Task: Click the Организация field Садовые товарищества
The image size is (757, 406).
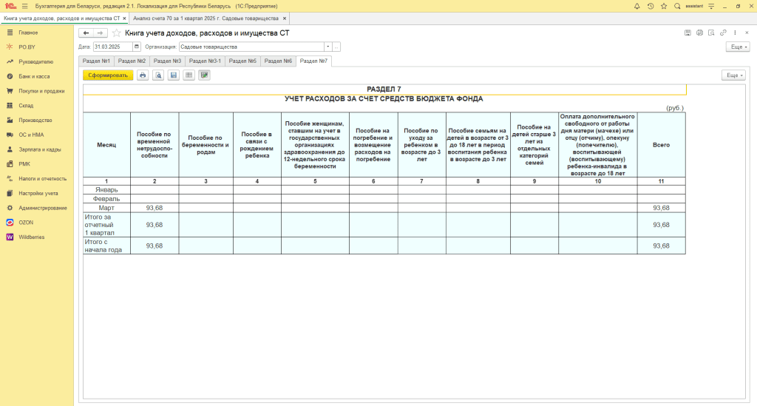Action: tap(251, 47)
